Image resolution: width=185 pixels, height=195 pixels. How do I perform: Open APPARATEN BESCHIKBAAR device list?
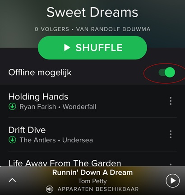(98, 189)
